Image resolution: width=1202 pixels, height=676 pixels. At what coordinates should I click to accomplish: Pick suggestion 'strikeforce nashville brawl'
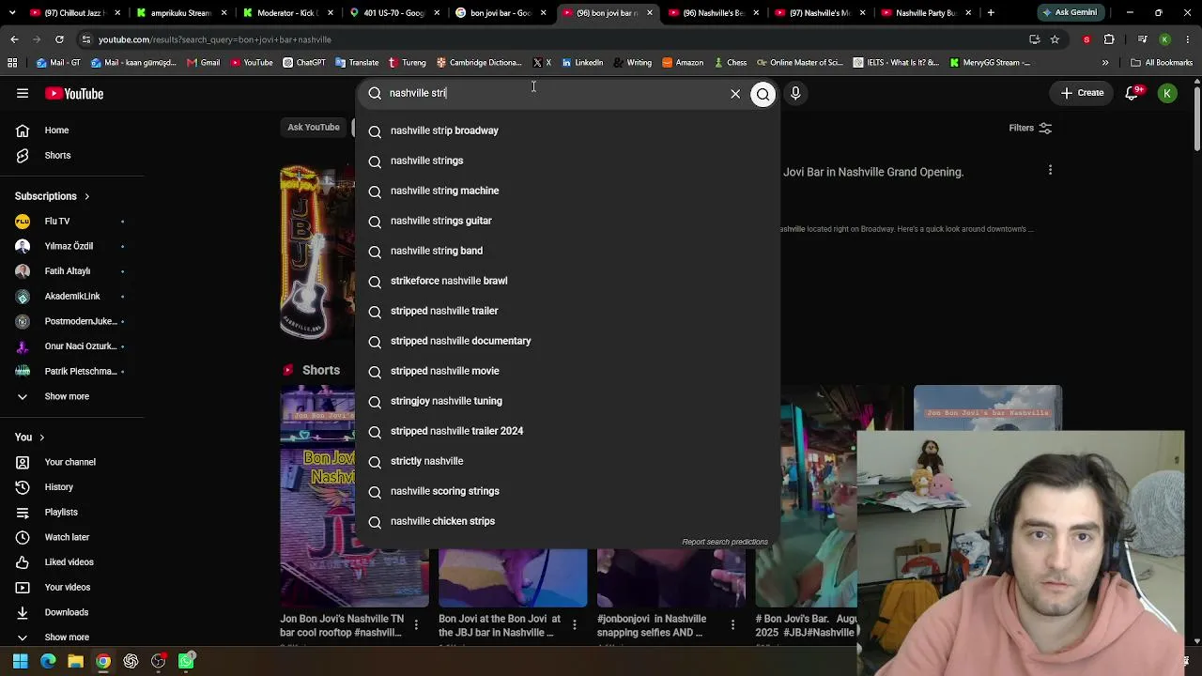click(x=567, y=281)
